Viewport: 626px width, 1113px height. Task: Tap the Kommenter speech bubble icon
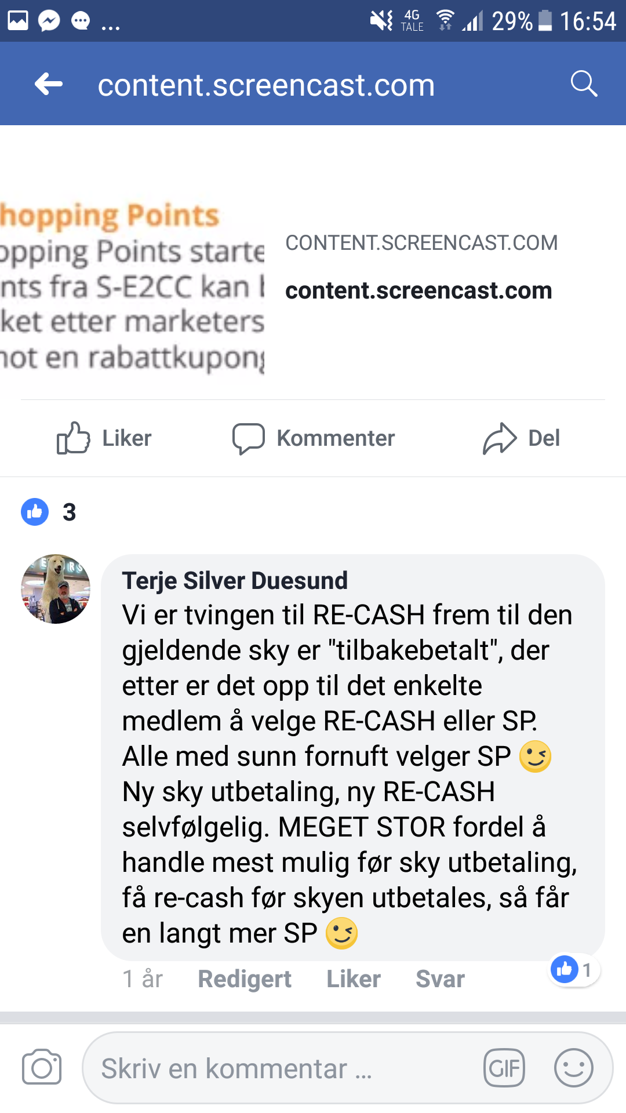249,438
